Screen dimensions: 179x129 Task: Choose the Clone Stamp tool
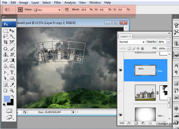click(x=5, y=54)
